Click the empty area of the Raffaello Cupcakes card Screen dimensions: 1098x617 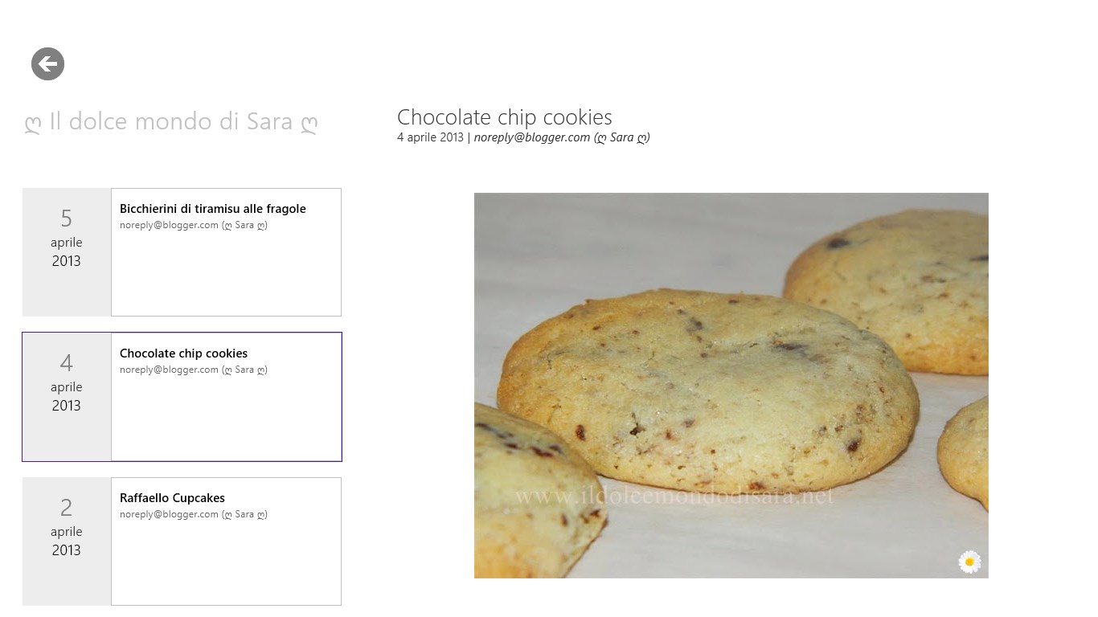226,562
